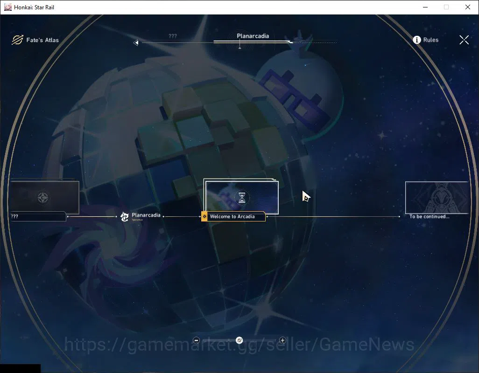479x373 pixels.
Task: Select the ??? chapter tab
Action: pos(173,36)
